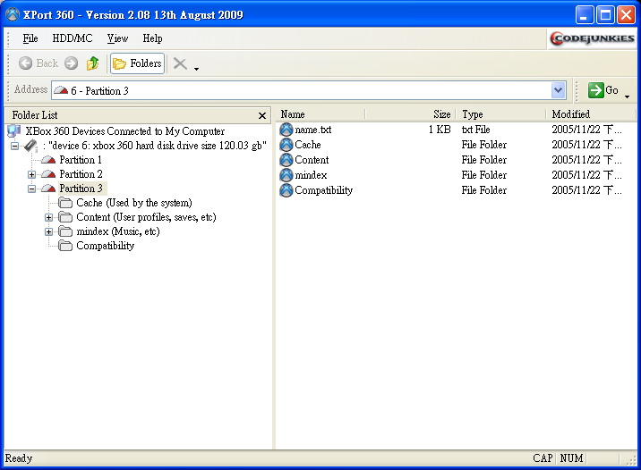Open the Help menu
The image size is (641, 470).
pos(152,38)
